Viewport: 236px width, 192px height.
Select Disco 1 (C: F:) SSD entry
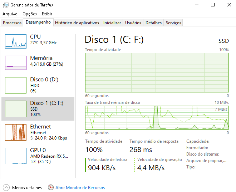(38, 109)
